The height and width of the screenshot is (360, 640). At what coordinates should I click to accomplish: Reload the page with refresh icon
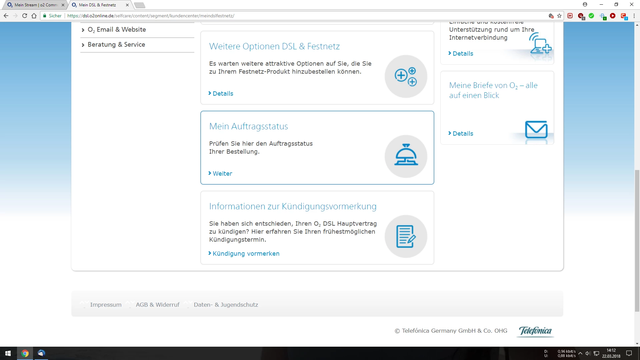point(25,16)
